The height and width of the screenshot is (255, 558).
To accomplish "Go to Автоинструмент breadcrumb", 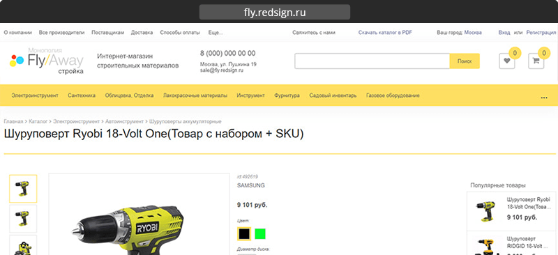I will [x=124, y=121].
